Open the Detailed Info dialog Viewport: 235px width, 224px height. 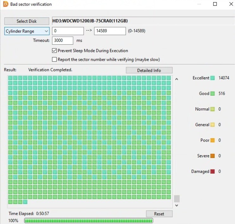(149, 70)
